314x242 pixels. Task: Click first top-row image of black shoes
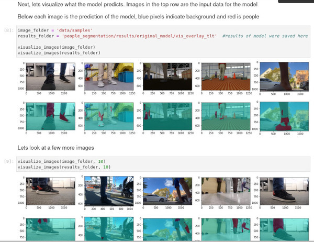click(x=48, y=76)
